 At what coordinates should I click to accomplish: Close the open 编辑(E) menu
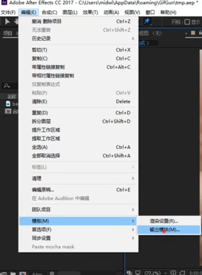pyautogui.click(x=28, y=12)
